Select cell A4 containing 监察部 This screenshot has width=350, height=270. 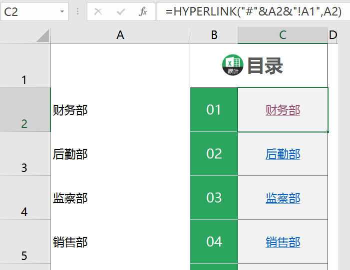coord(120,198)
